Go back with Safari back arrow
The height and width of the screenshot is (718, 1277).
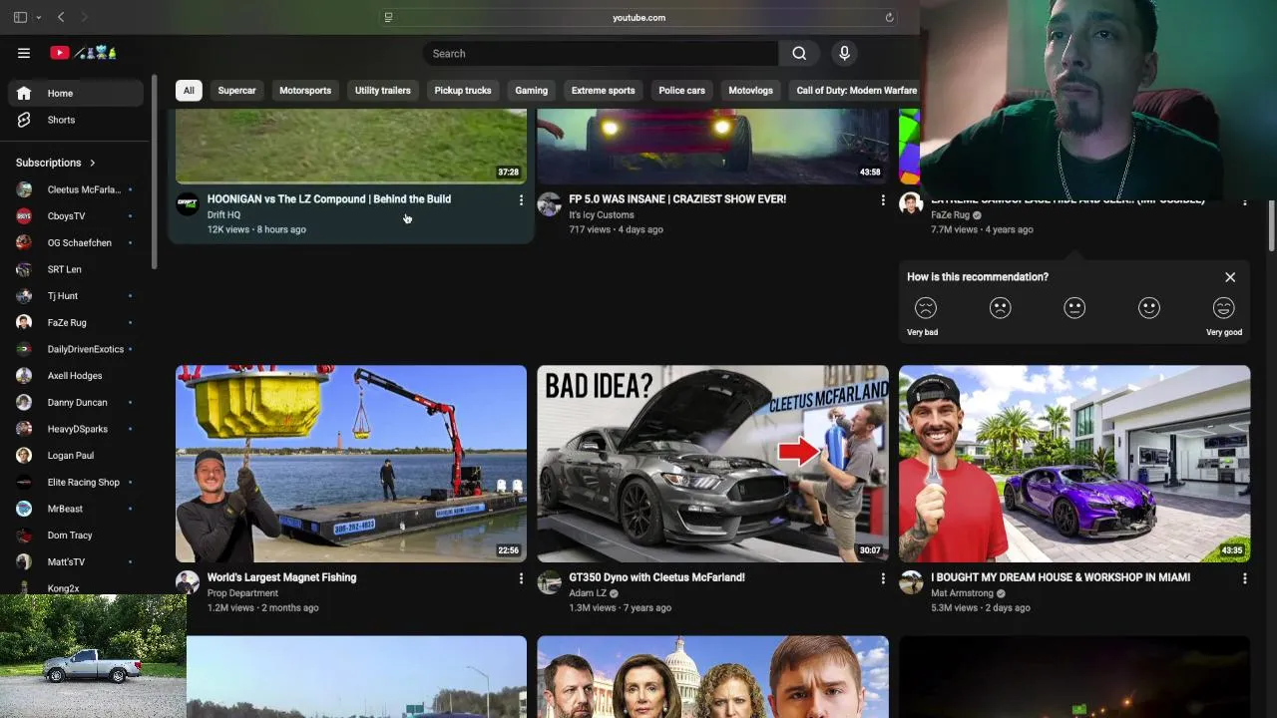click(61, 17)
